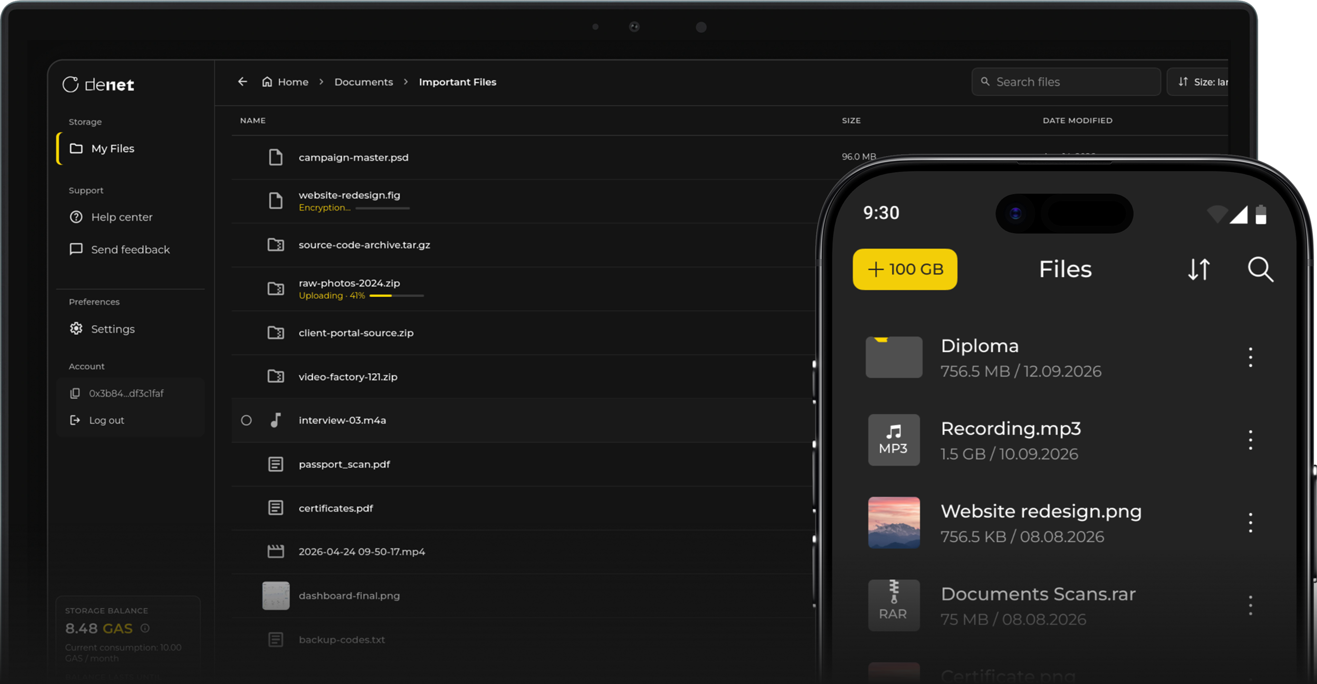Click source-code-archive.tar.gz archive icon
The height and width of the screenshot is (684, 1317).
point(276,245)
